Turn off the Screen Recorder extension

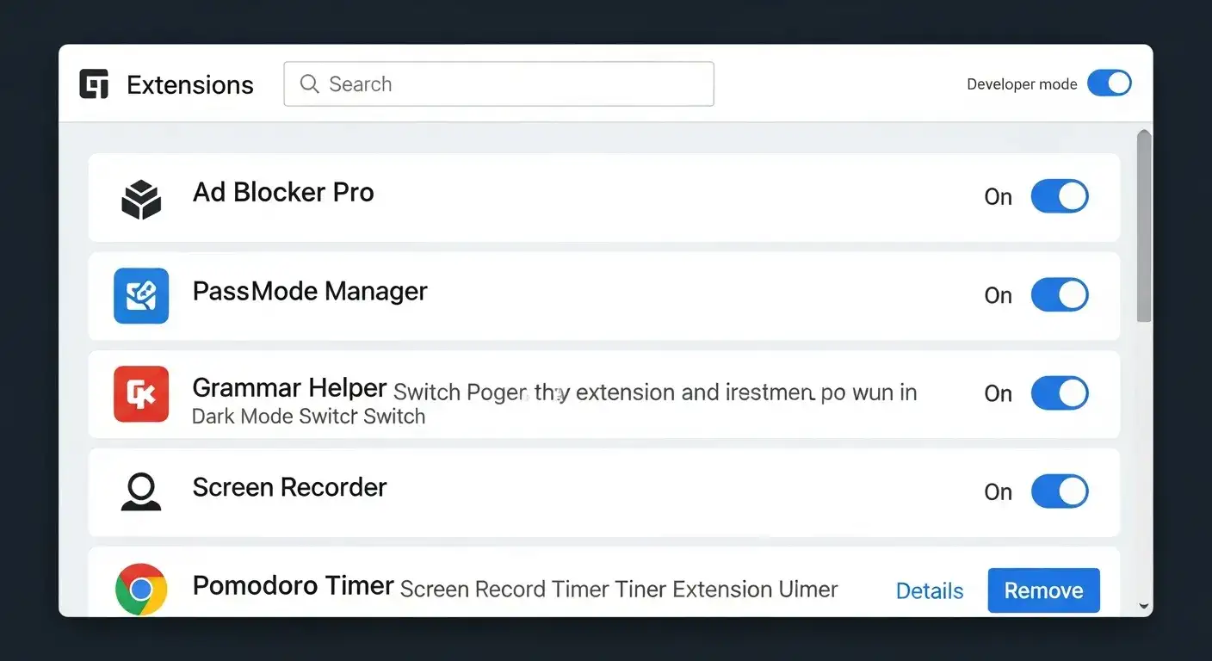[x=1060, y=491]
